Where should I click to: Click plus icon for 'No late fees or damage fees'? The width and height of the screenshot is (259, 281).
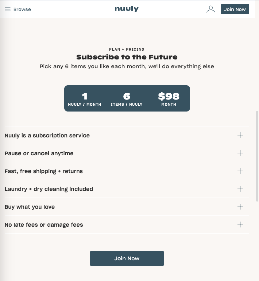(x=240, y=225)
